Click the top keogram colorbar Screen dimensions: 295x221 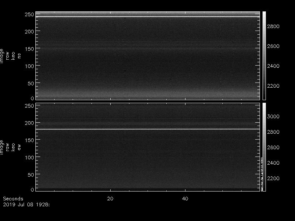coord(264,55)
